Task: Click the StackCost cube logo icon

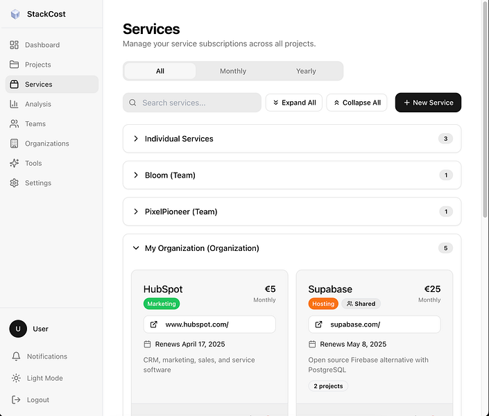Action: (x=15, y=14)
